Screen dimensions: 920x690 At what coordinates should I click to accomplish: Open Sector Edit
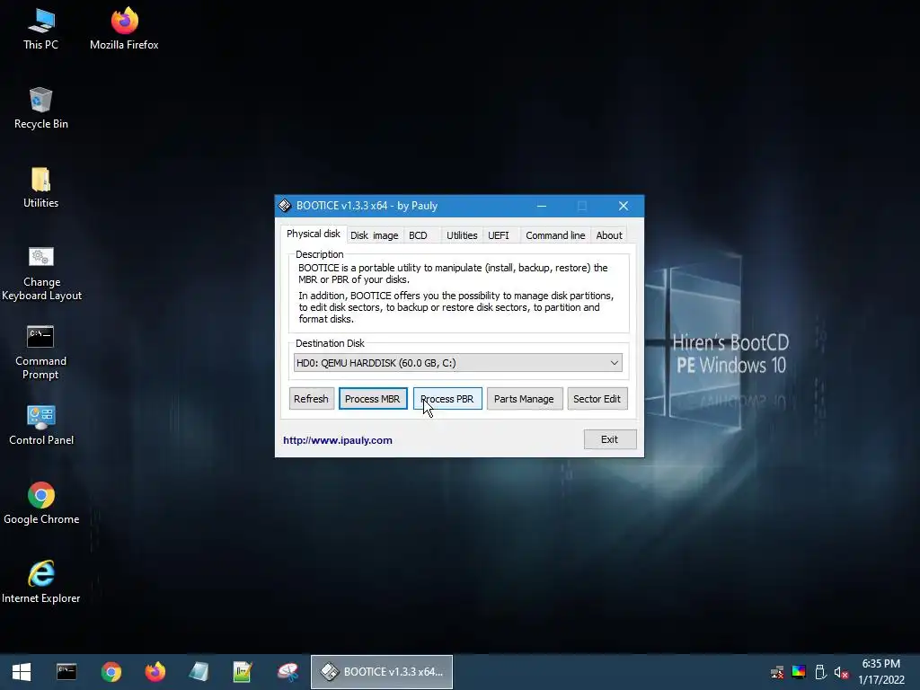tap(597, 398)
